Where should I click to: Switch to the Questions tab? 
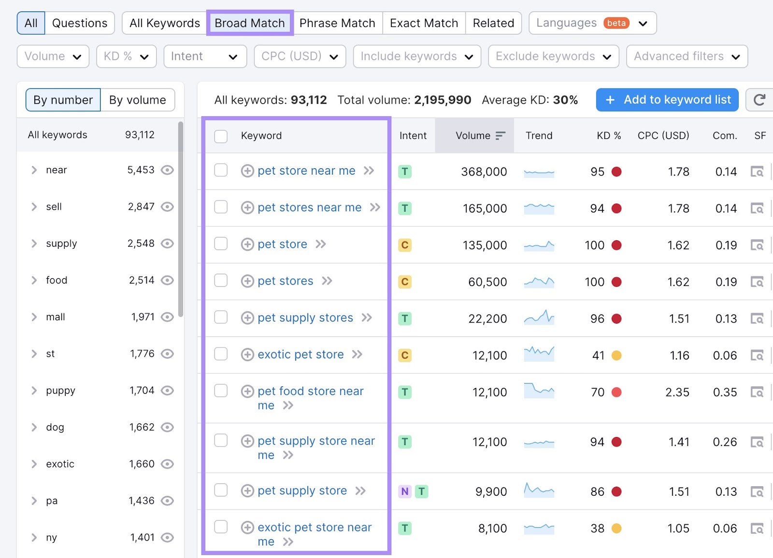pos(80,22)
